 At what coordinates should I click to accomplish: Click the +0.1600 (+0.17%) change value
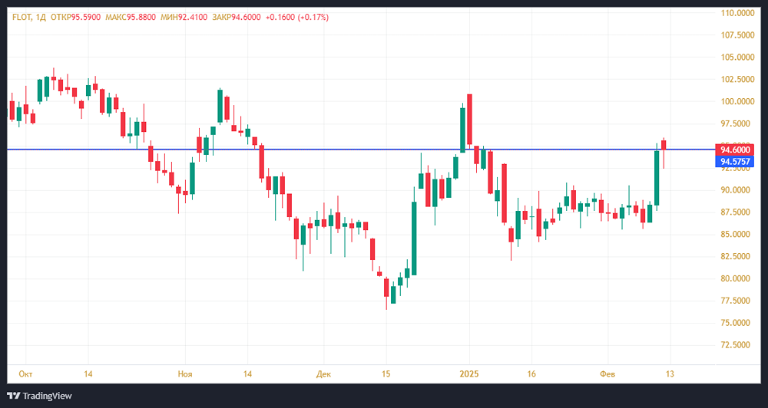[x=296, y=17]
